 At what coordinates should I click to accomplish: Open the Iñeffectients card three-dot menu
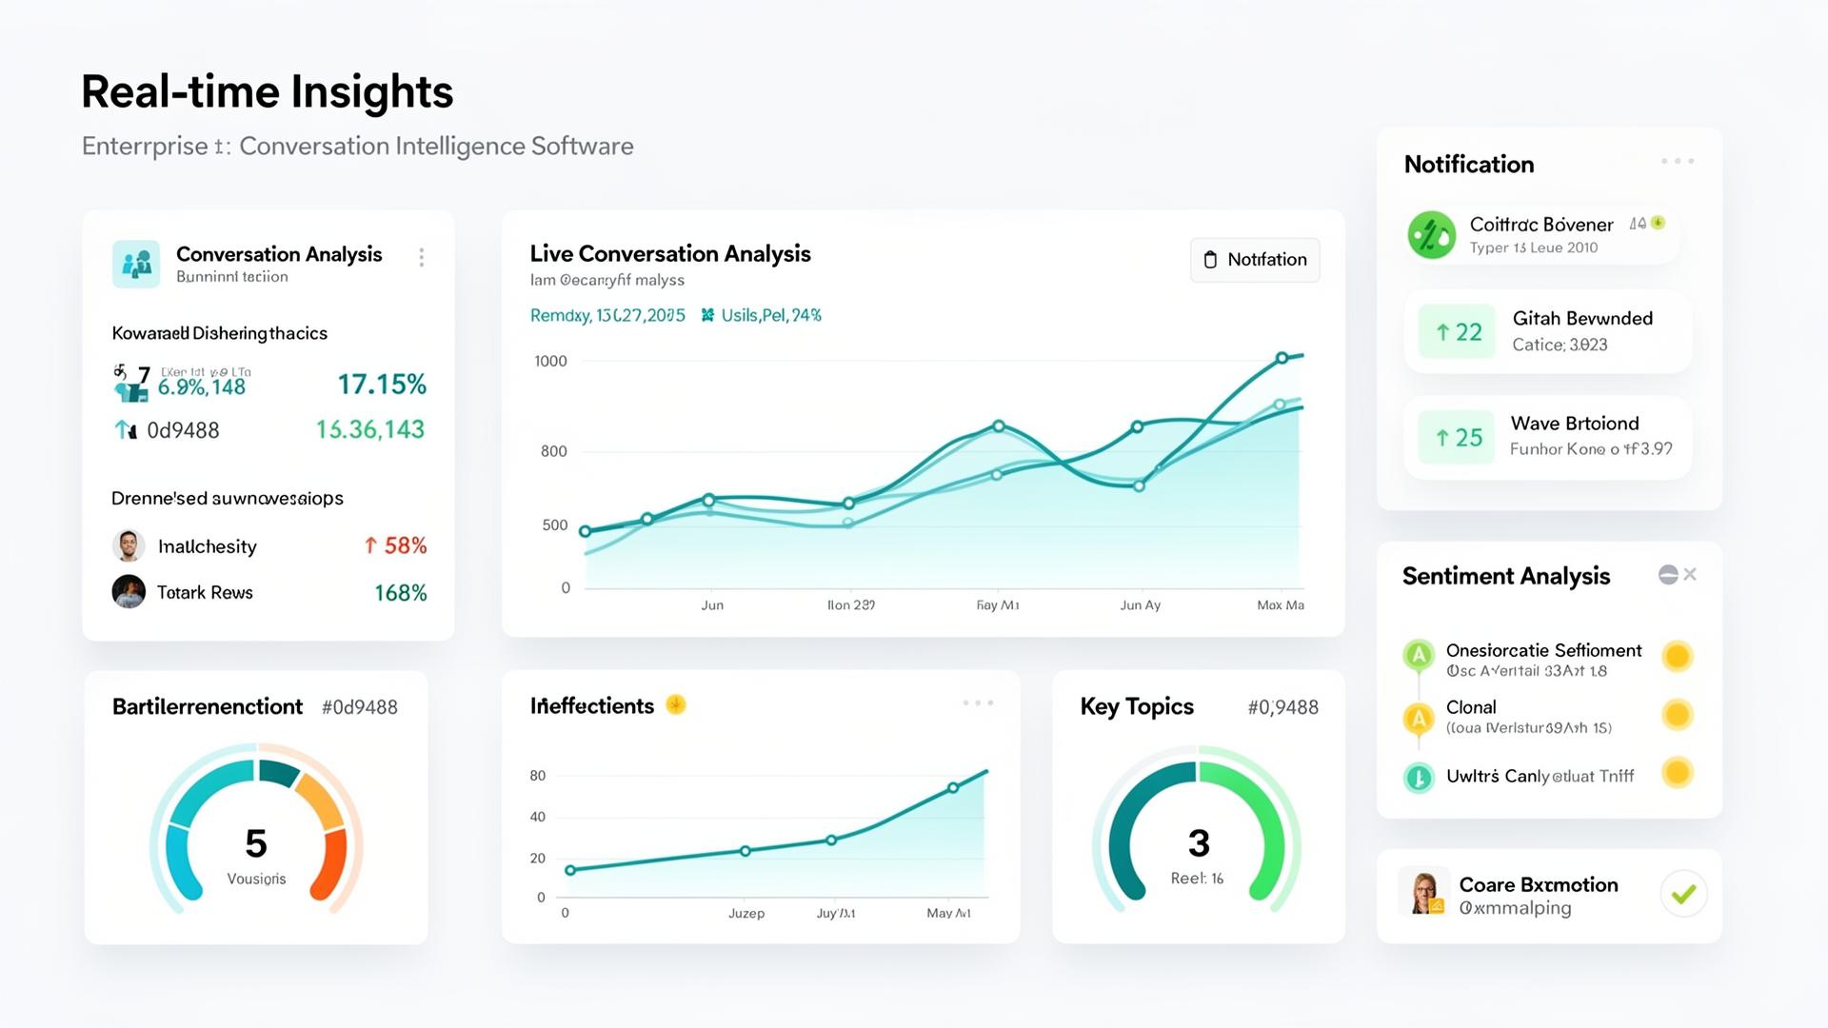coord(978,702)
